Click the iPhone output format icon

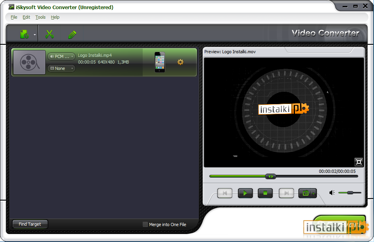point(160,62)
